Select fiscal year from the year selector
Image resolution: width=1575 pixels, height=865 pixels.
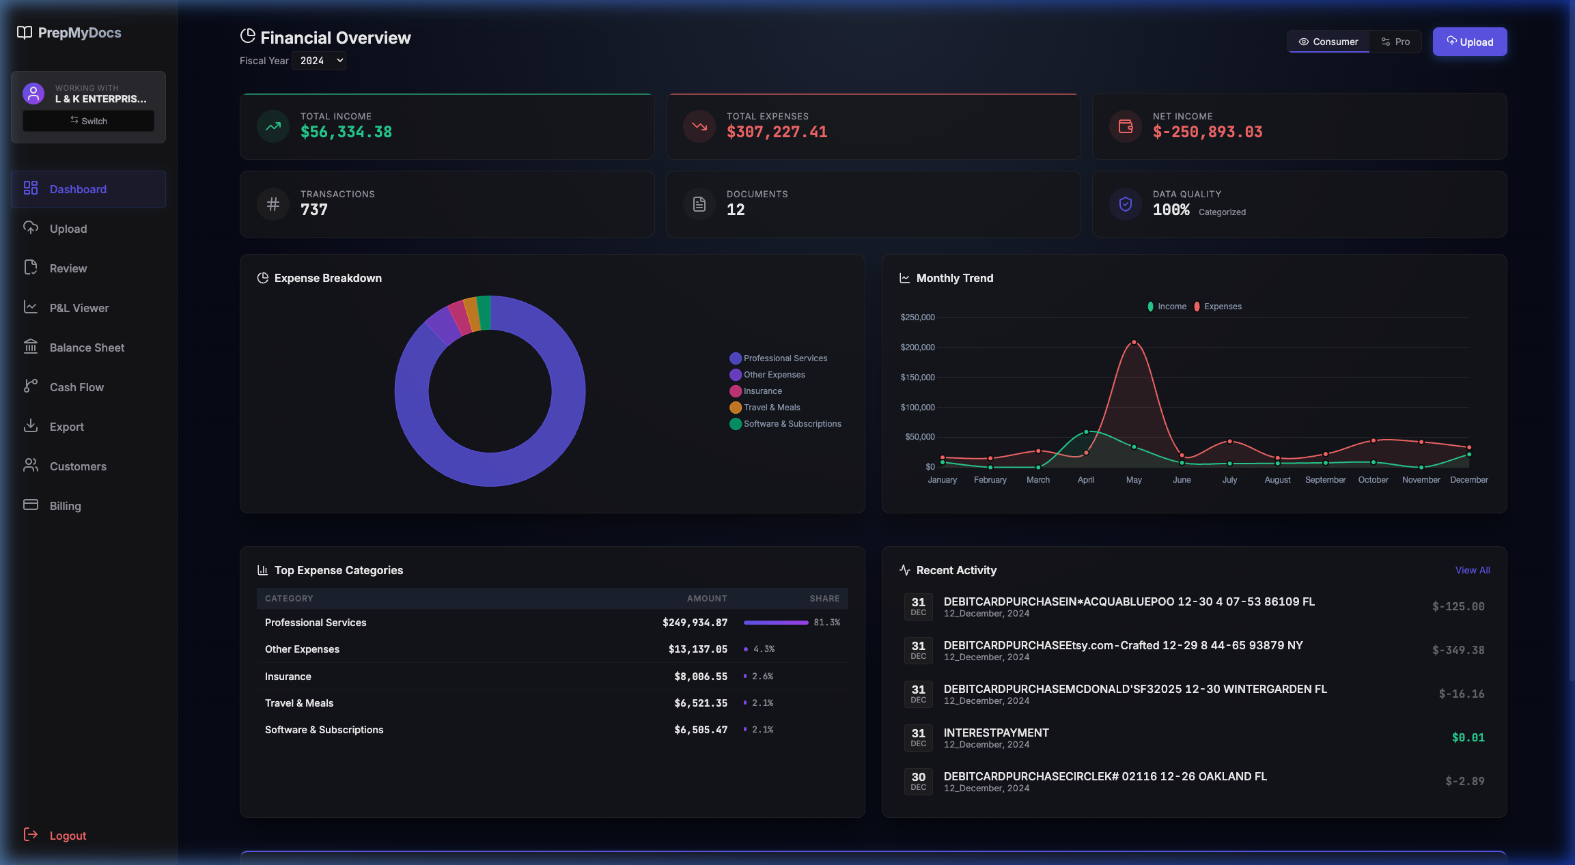(318, 60)
